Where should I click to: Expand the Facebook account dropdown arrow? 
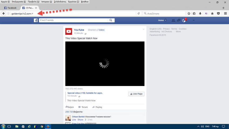coord(193,20)
